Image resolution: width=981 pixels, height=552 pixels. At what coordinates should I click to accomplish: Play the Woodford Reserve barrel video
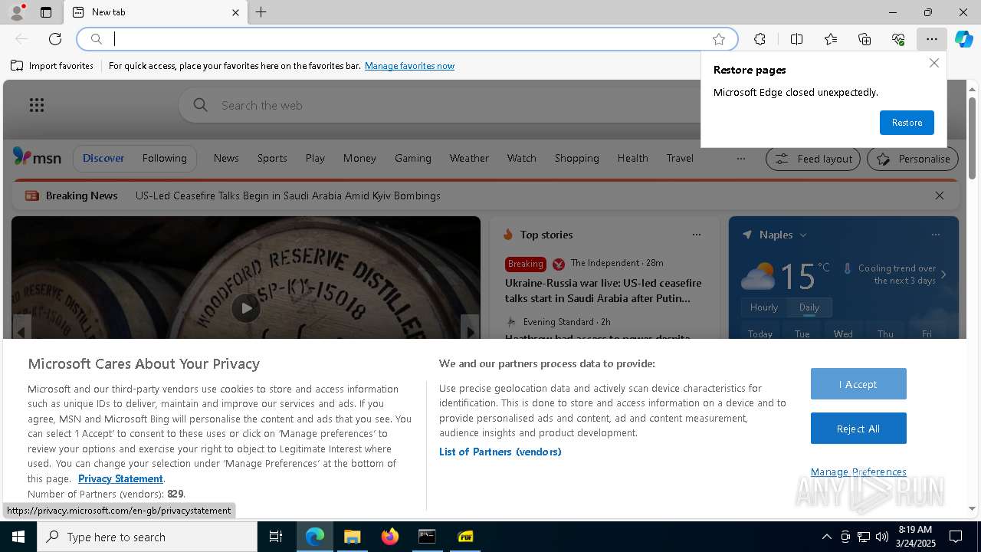pos(246,308)
